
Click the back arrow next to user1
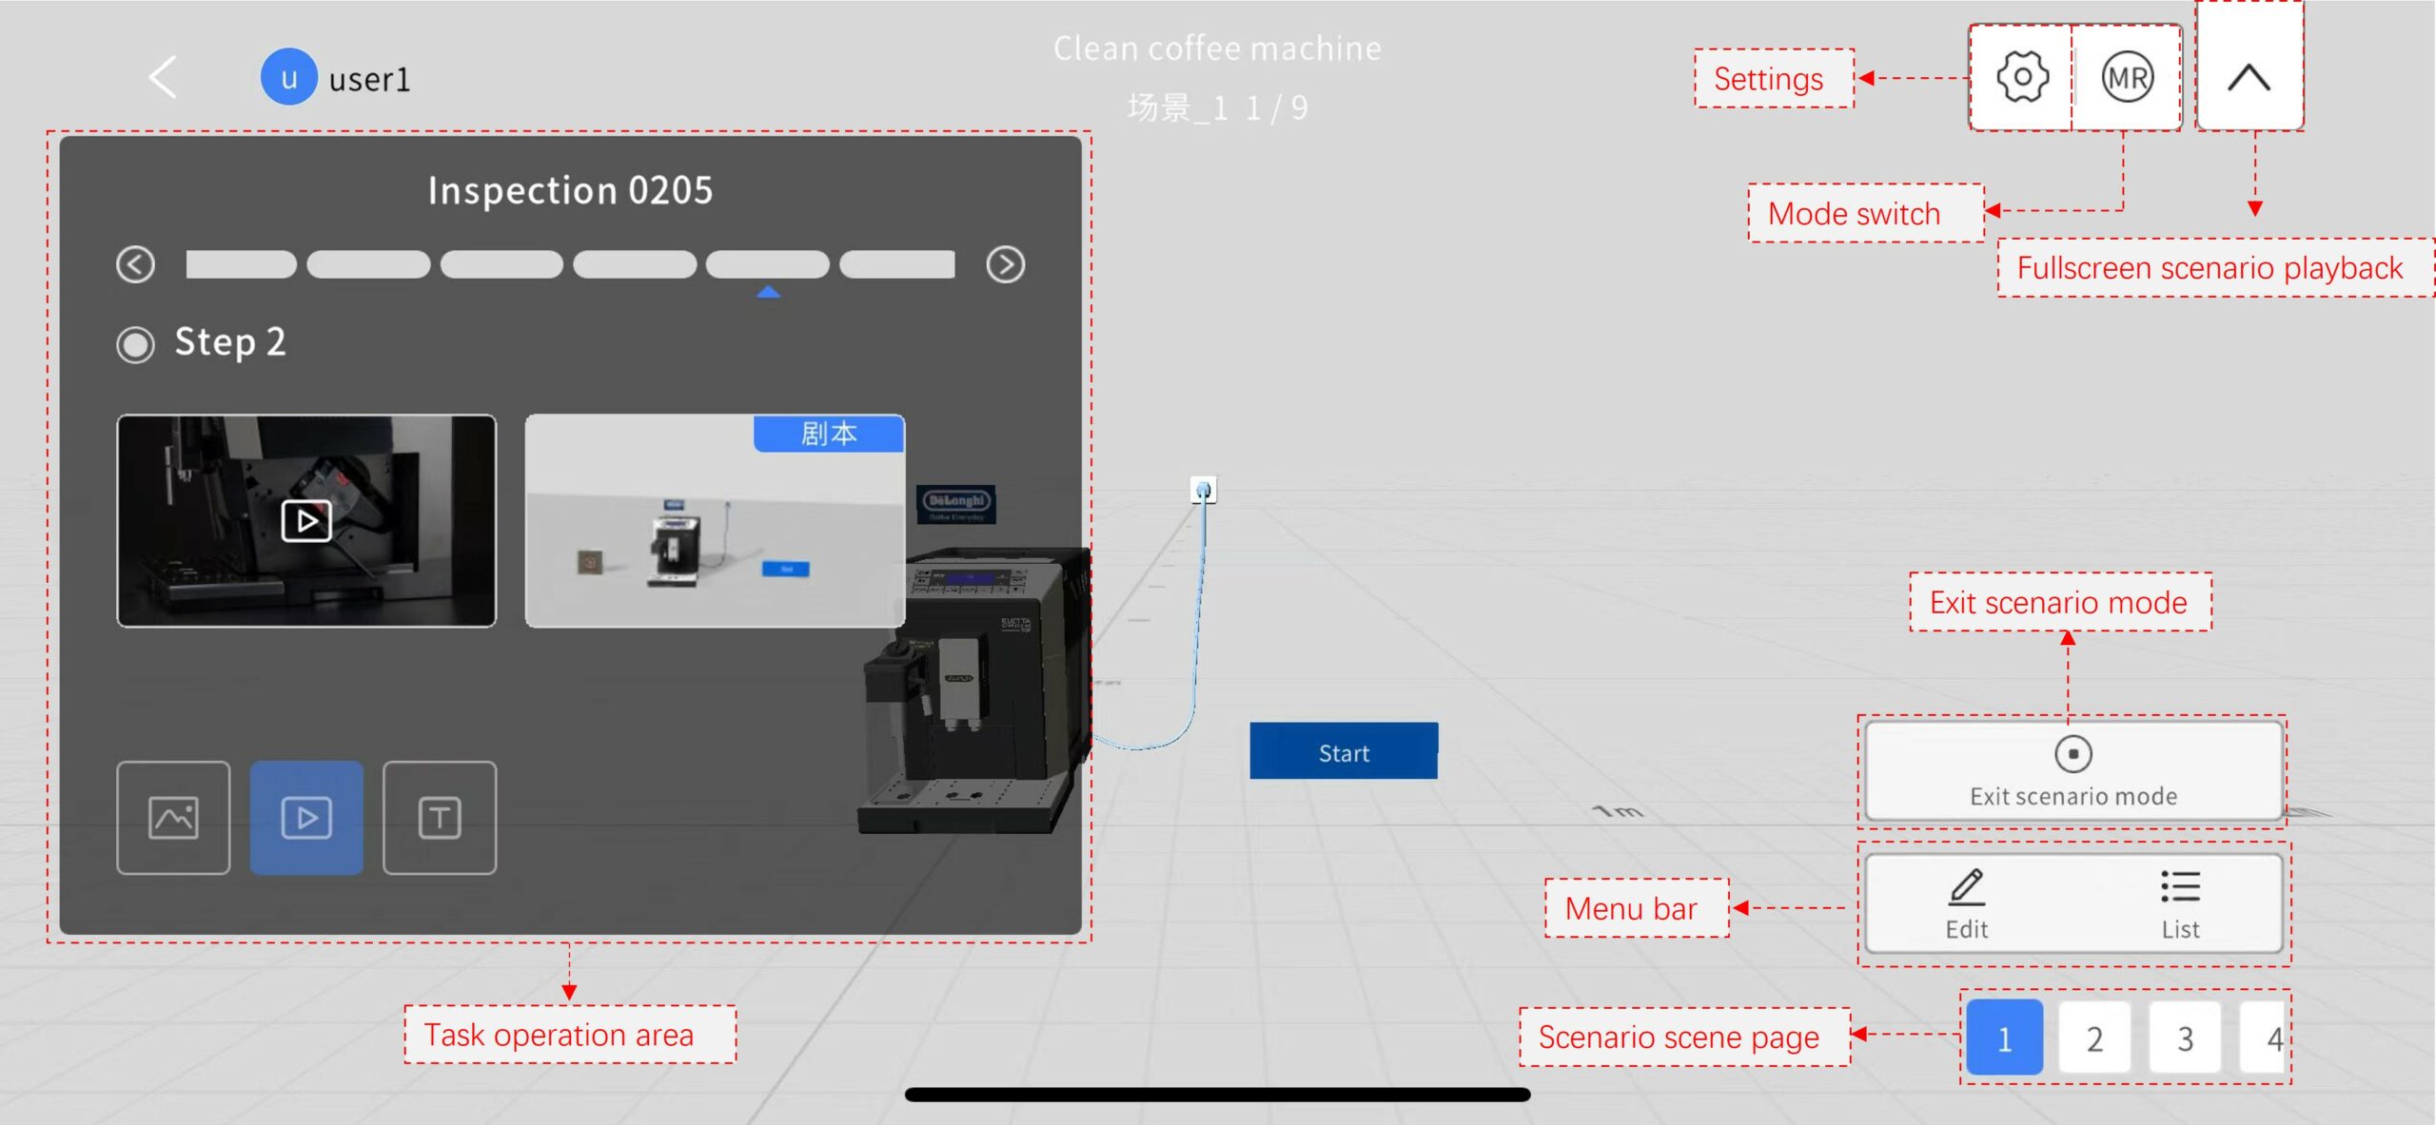coord(162,79)
